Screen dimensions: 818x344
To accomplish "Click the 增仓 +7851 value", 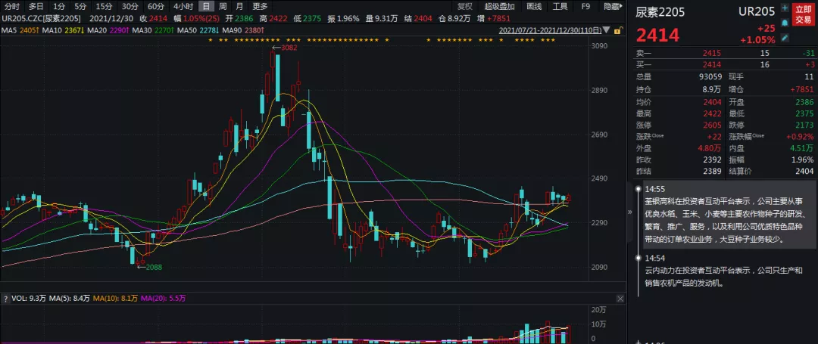I will click(x=802, y=89).
